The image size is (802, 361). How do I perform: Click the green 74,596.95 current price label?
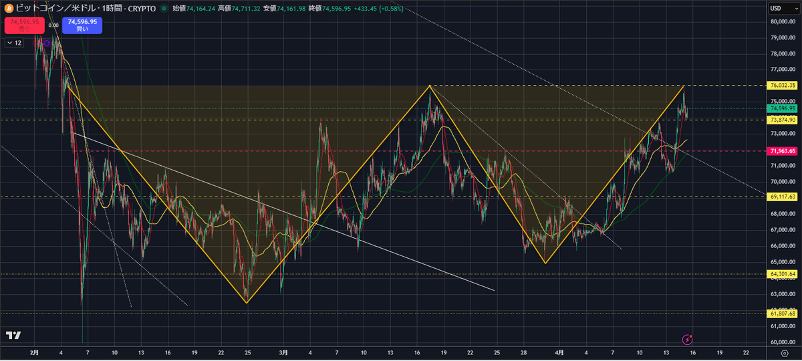pos(783,108)
